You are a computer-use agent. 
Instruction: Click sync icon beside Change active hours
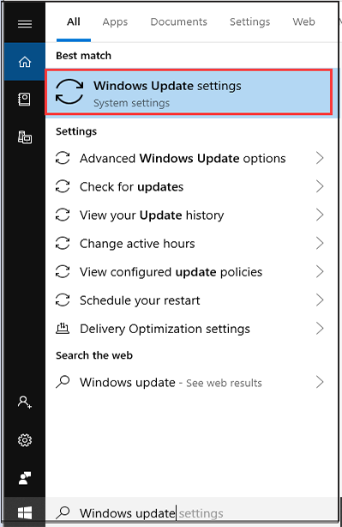pyautogui.click(x=63, y=243)
